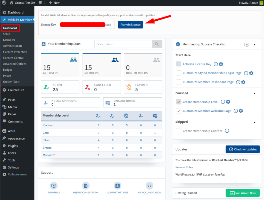Collapse the Finished section

pyautogui.click(x=255, y=93)
